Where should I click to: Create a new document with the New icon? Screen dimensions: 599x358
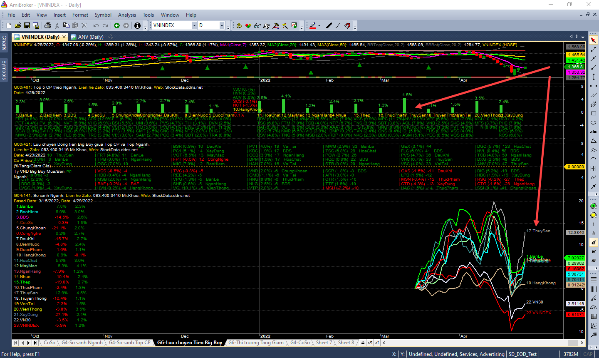pyautogui.click(x=9, y=25)
